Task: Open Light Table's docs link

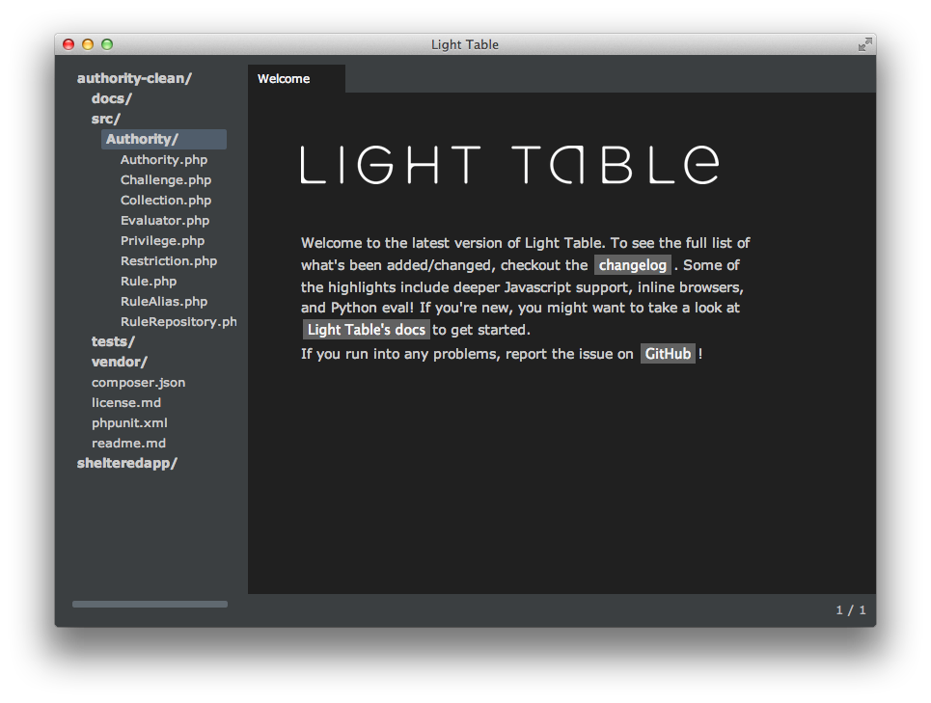Action: point(366,330)
